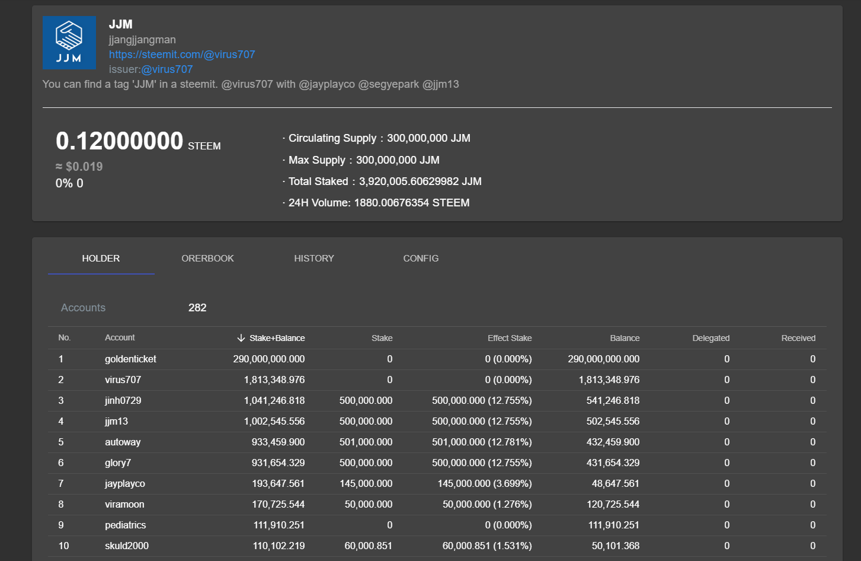
Task: Click the 1,041,246.818 Stake+Balance value
Action: click(x=274, y=401)
